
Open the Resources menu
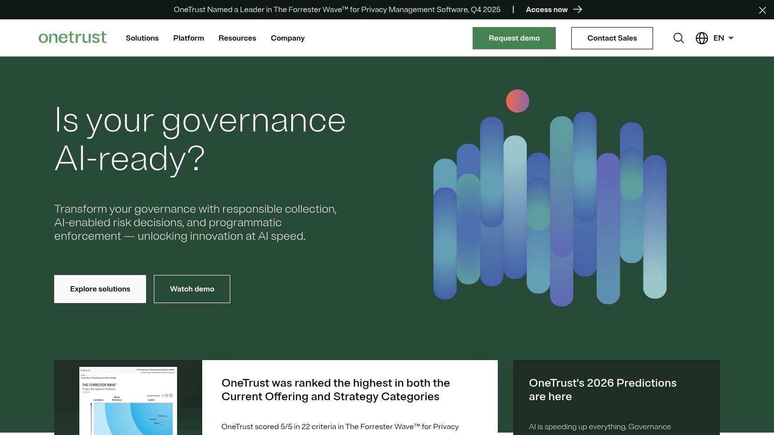click(237, 38)
